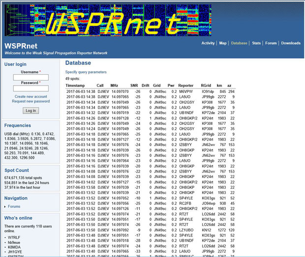Viewport: 305px width, 257px height.
Task: Focus the Username input field
Action: 31,77
